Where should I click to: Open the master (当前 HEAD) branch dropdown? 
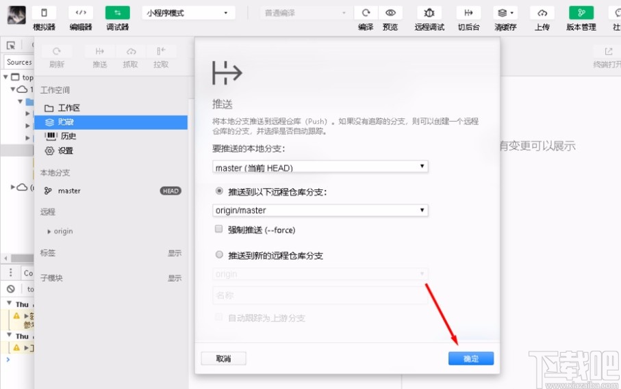320,167
